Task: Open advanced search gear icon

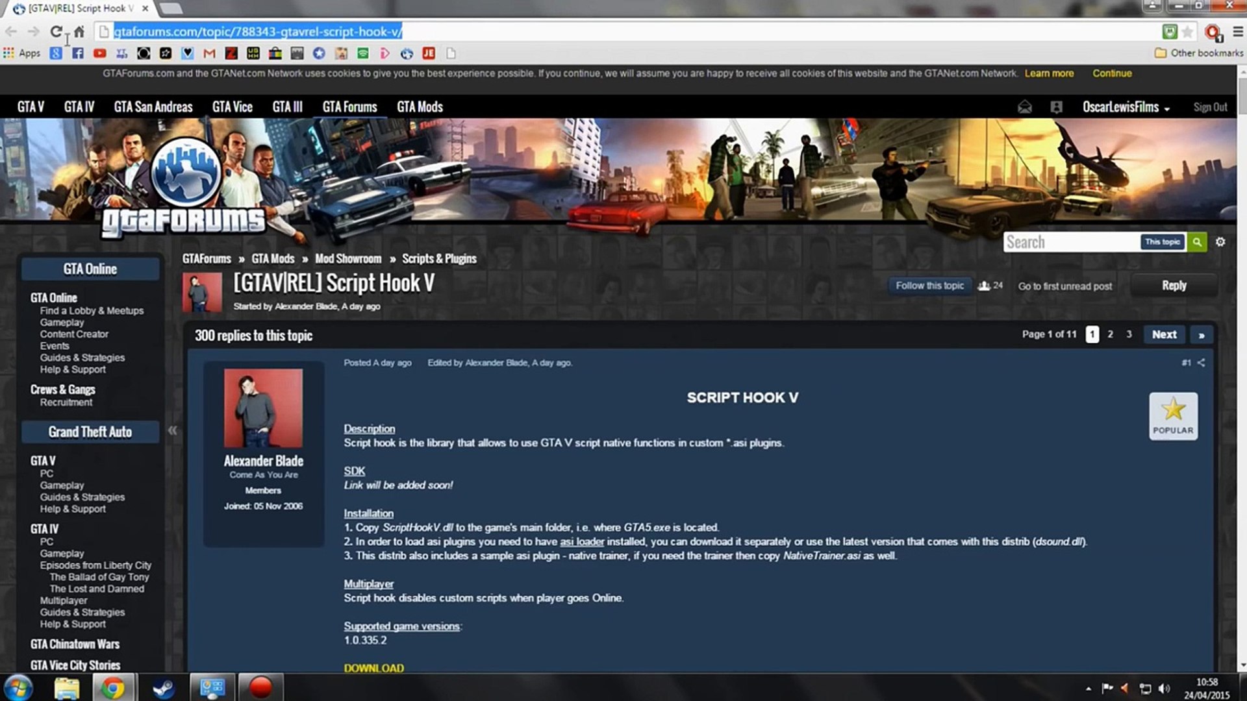Action: click(1220, 242)
